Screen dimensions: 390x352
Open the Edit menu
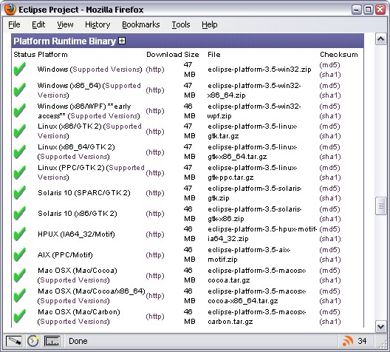click(38, 24)
